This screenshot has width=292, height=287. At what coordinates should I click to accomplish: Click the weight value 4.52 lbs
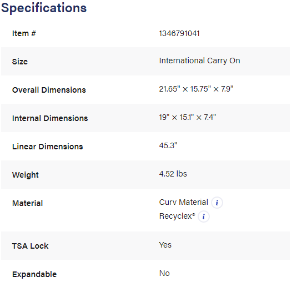point(173,174)
